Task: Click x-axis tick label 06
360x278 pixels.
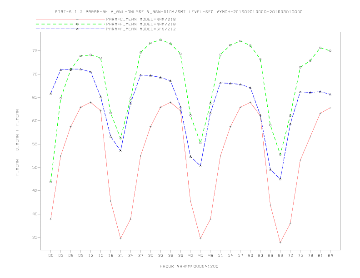Action: [71, 255]
